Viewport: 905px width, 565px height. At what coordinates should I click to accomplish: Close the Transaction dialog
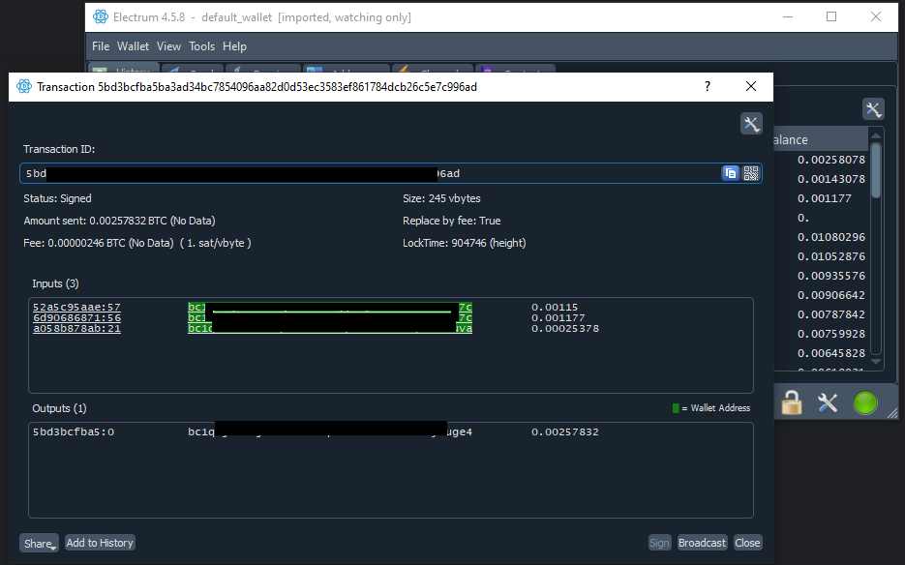pos(751,86)
